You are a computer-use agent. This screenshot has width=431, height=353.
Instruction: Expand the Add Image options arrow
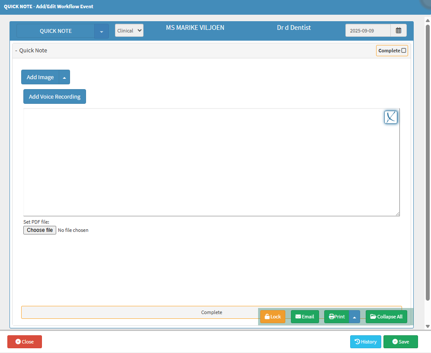tap(64, 77)
